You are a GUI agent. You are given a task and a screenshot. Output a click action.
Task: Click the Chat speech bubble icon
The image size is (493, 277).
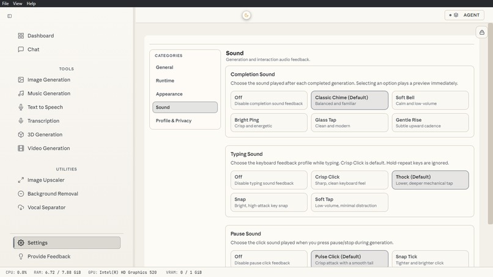[21, 50]
